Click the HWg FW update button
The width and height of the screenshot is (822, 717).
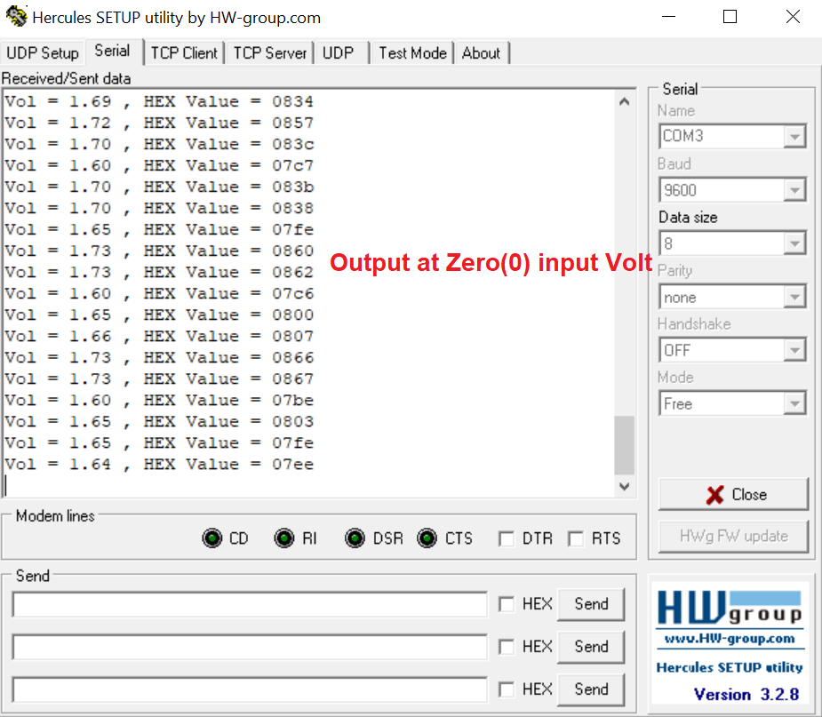733,536
